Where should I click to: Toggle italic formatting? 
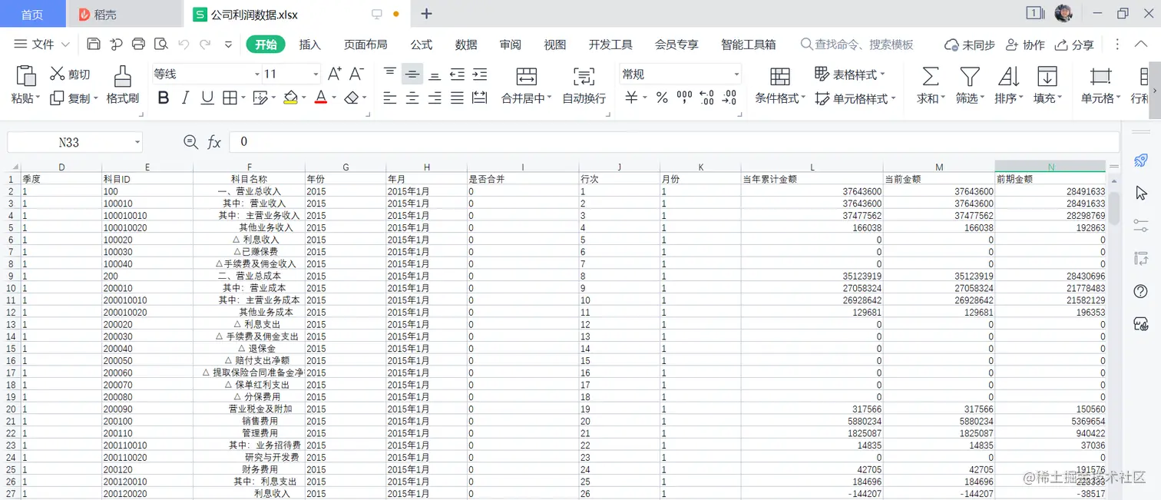[184, 98]
